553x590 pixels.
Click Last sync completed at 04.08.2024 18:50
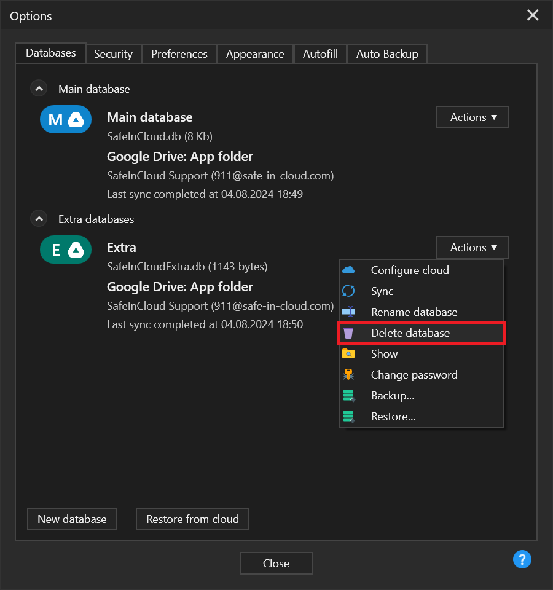[x=205, y=324]
